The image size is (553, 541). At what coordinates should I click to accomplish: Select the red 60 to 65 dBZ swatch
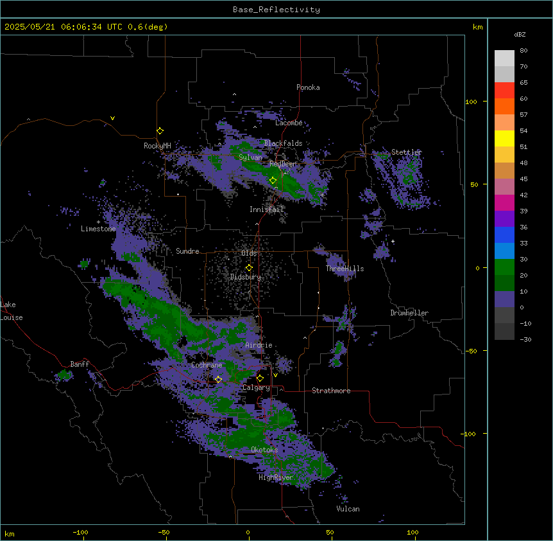point(504,91)
